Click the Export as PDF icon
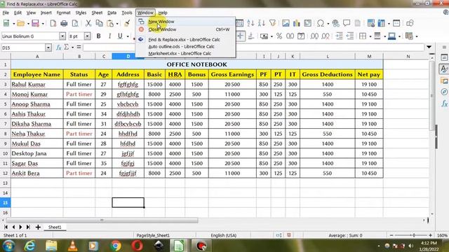 point(53,23)
